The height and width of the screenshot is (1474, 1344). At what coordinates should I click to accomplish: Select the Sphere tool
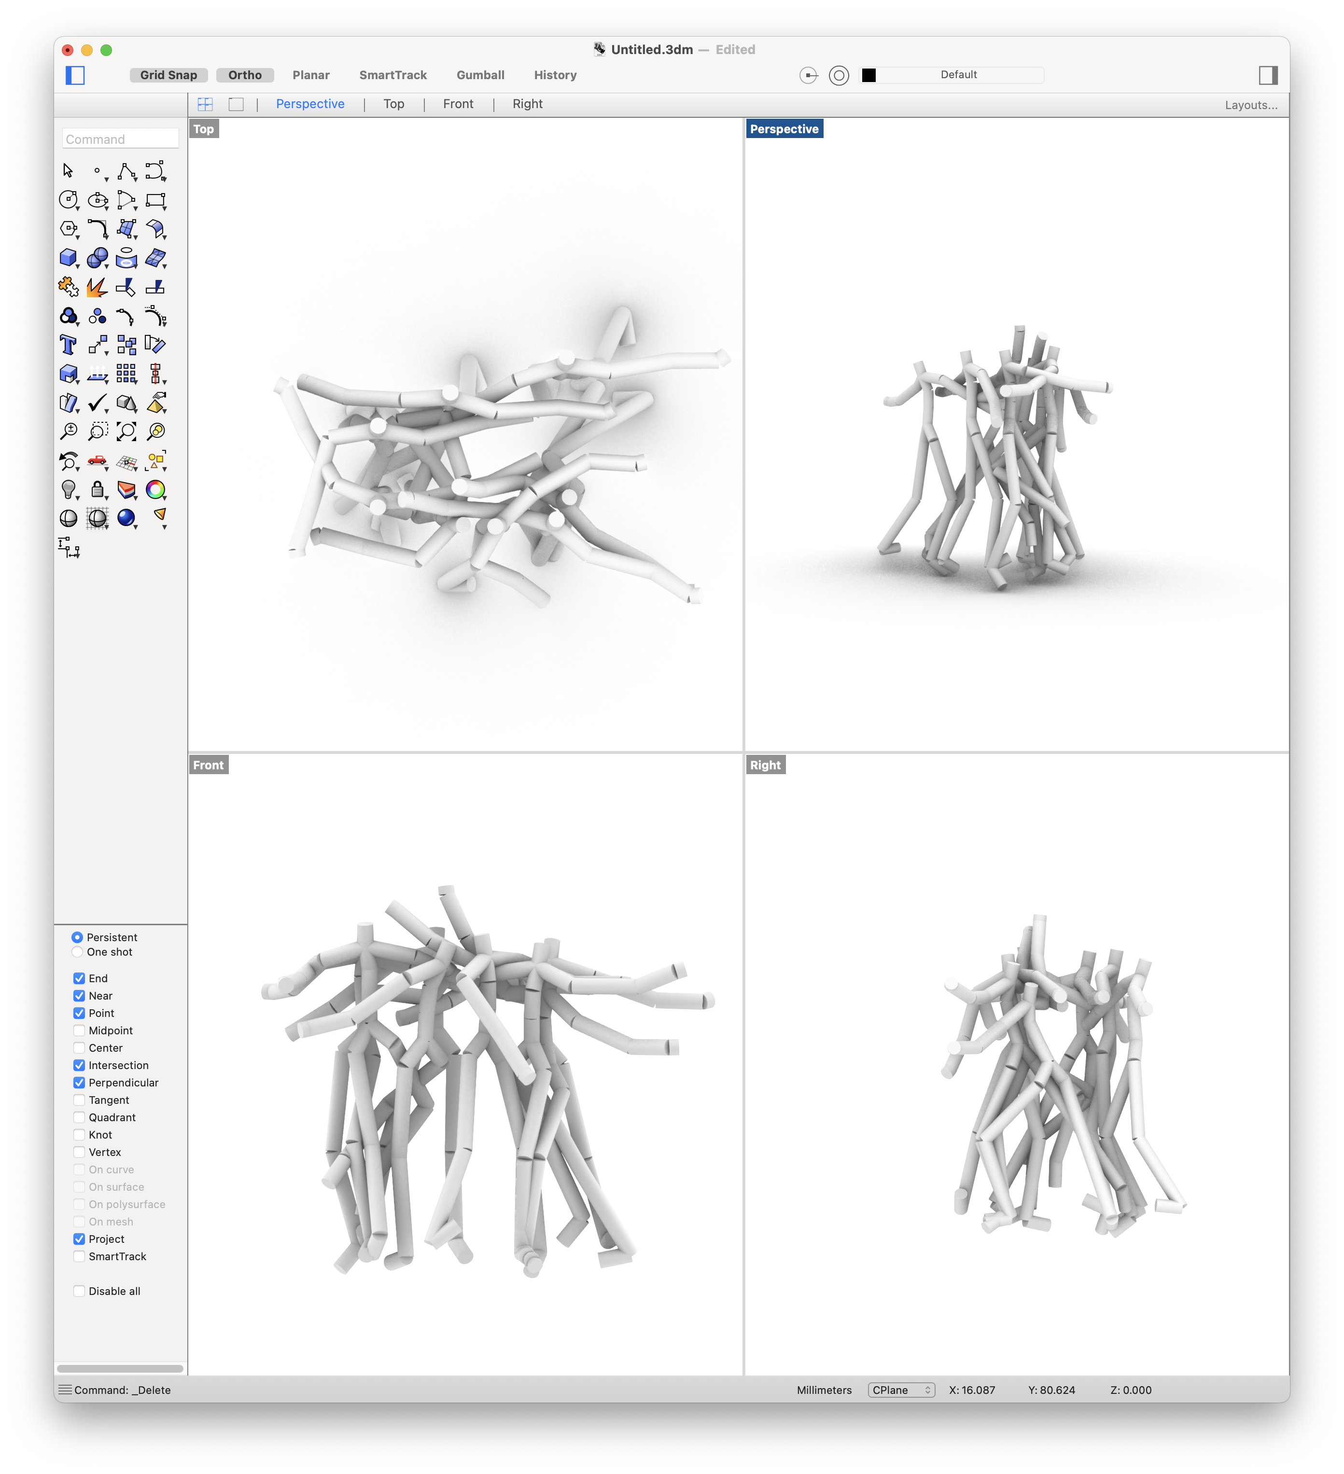click(x=98, y=257)
